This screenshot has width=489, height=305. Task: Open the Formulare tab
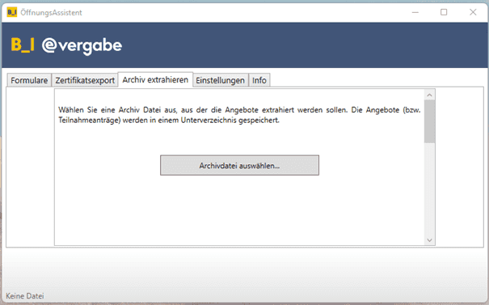tap(29, 80)
